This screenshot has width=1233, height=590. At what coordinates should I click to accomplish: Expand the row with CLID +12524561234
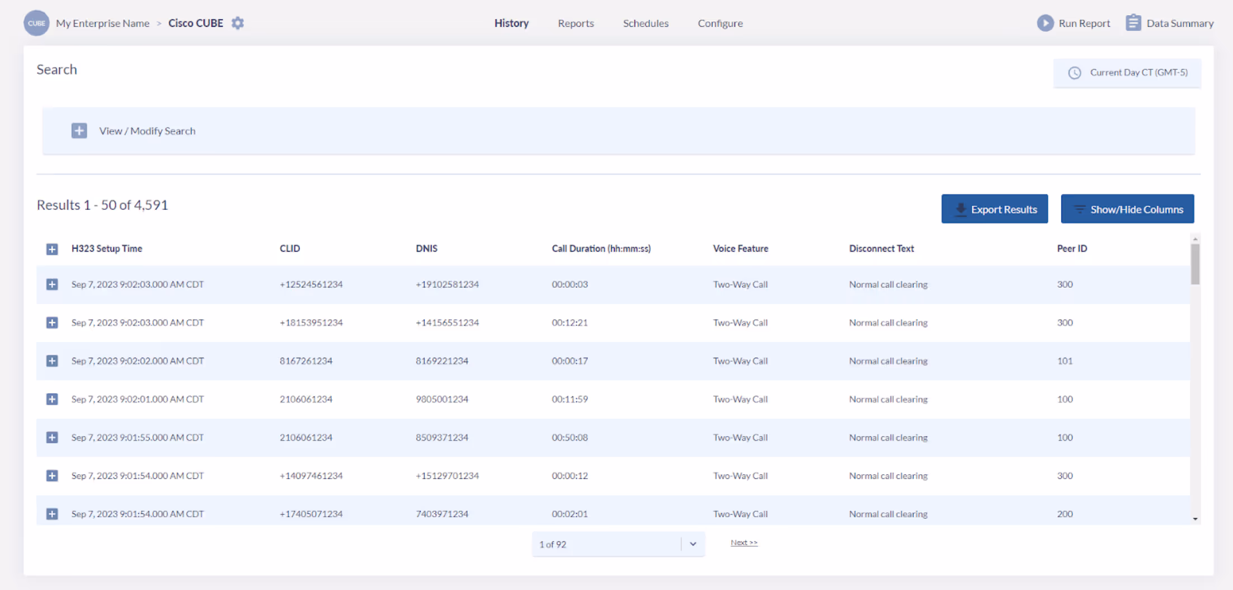point(52,284)
